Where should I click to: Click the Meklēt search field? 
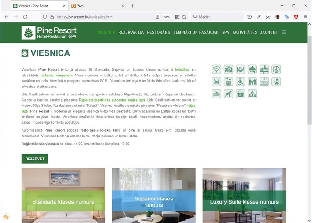tap(217, 17)
